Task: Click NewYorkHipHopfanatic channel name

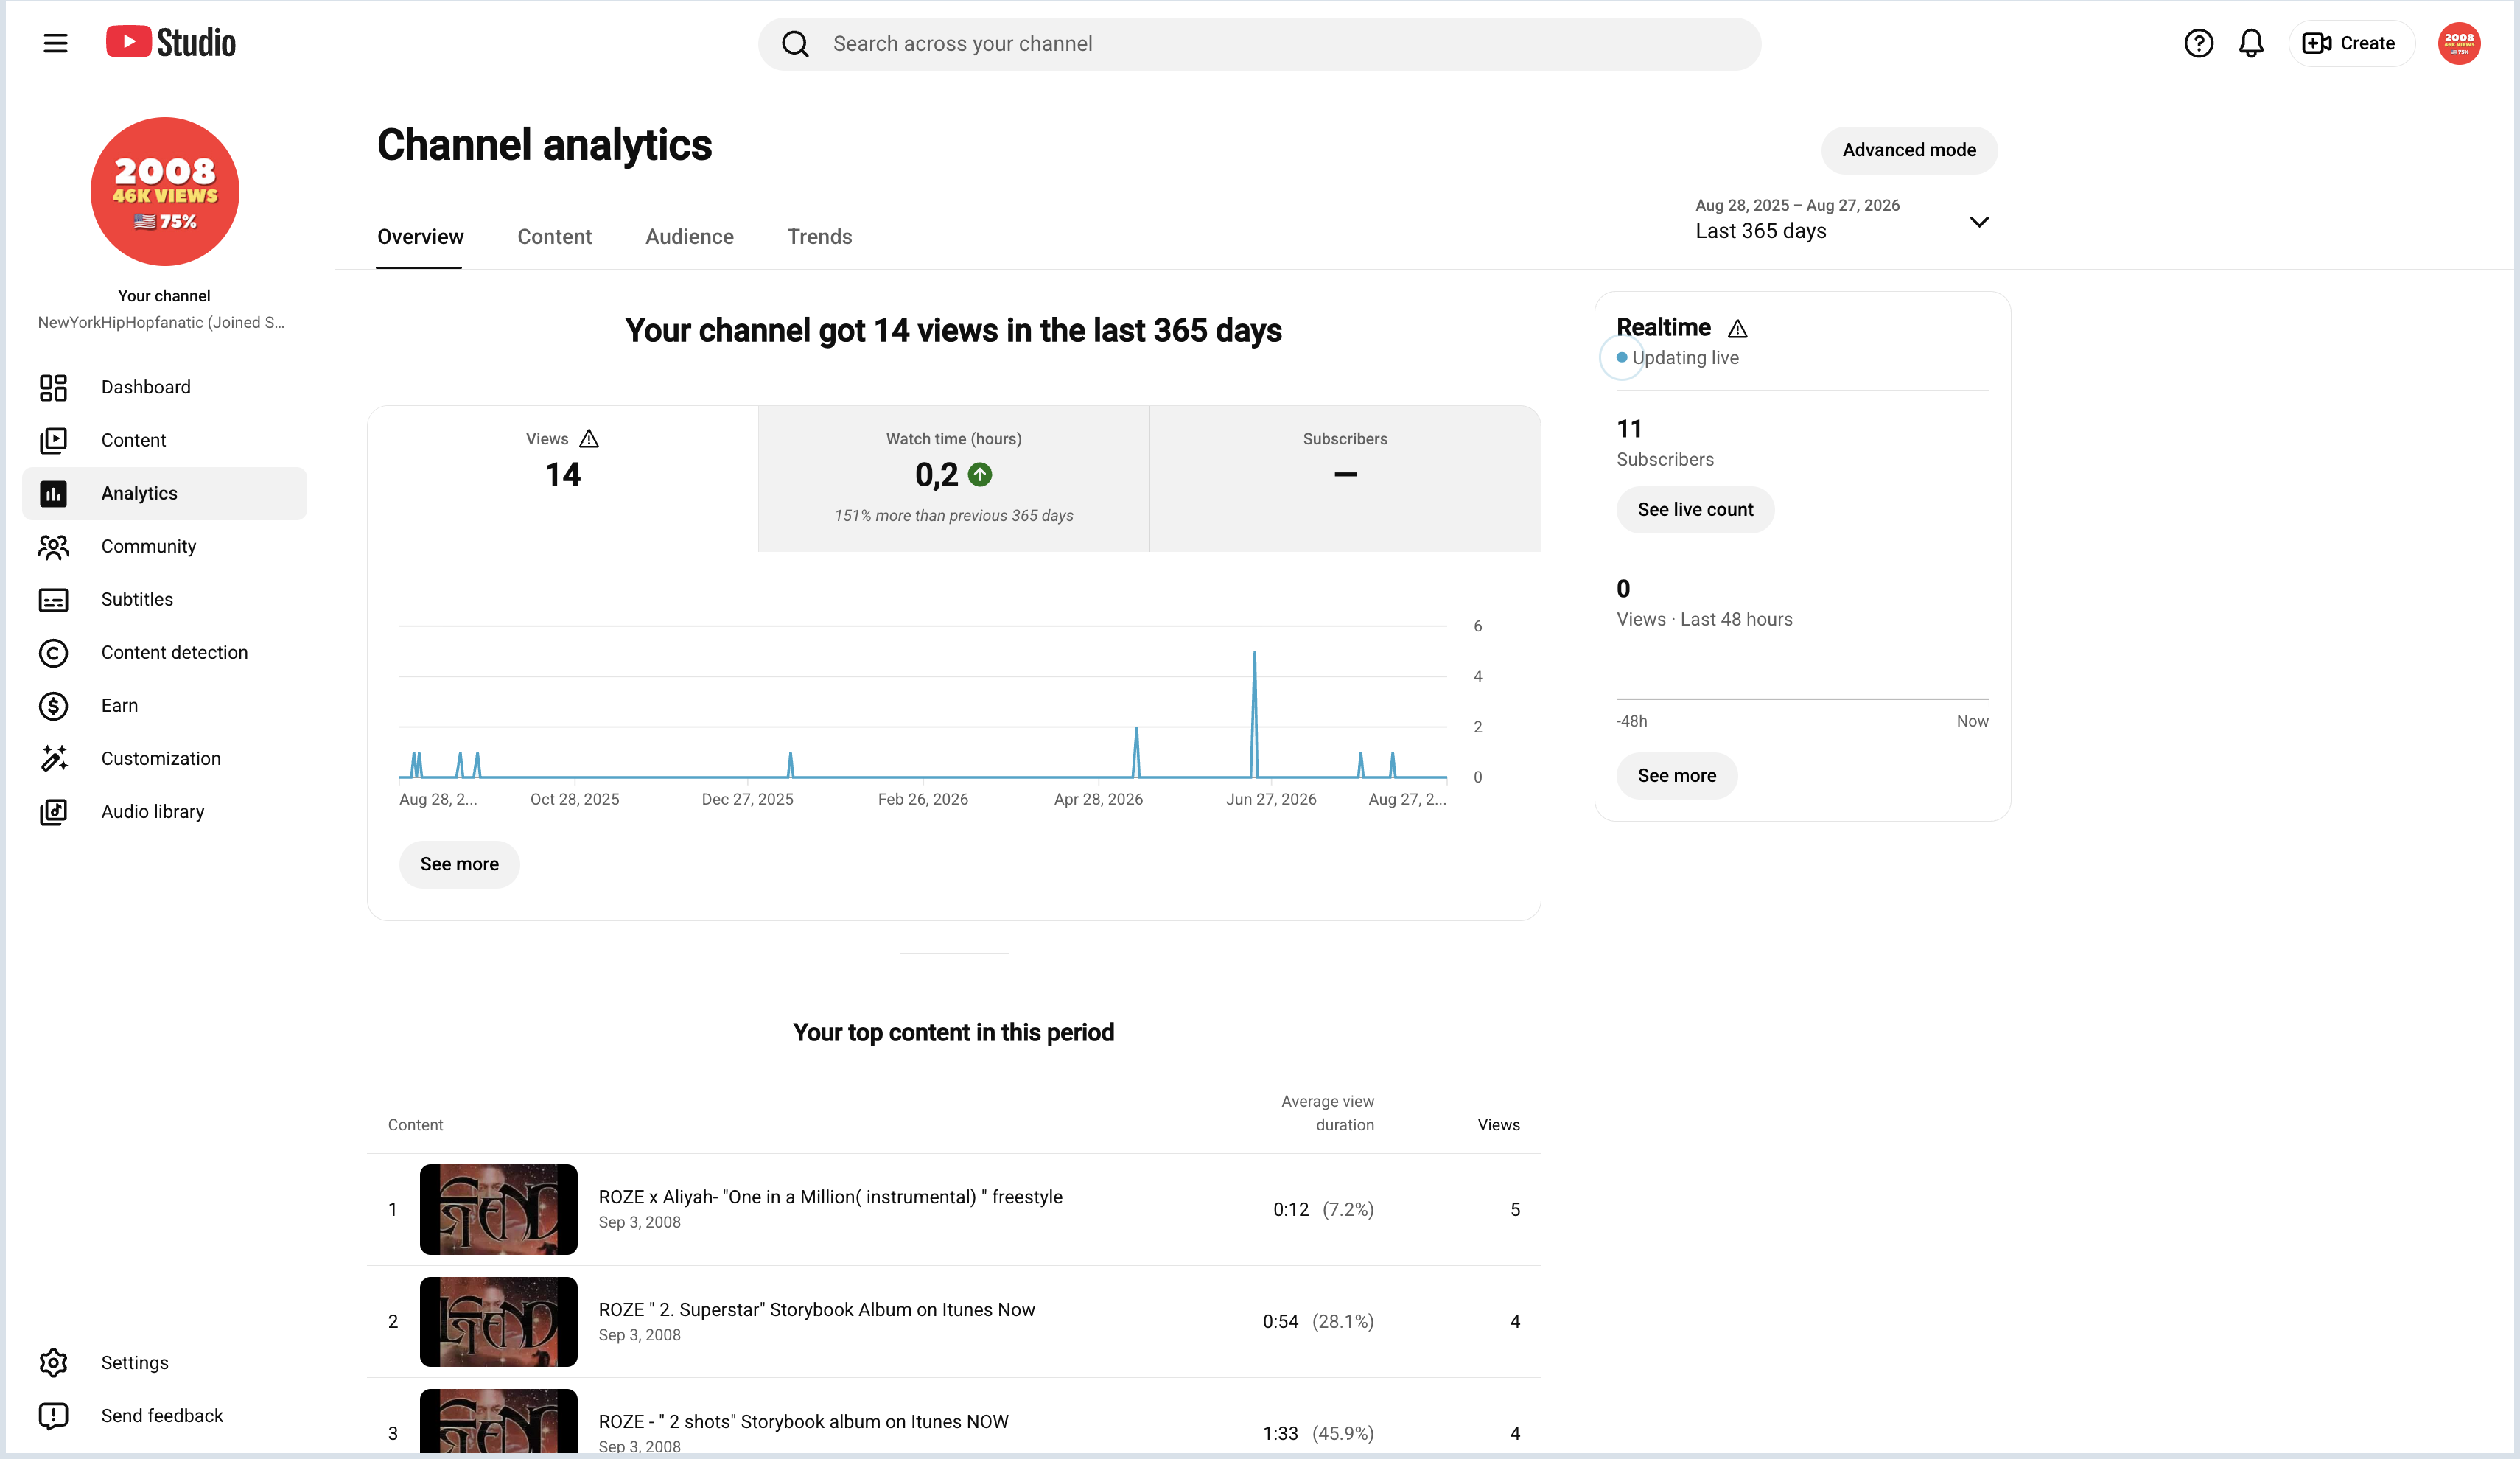Action: [161, 322]
